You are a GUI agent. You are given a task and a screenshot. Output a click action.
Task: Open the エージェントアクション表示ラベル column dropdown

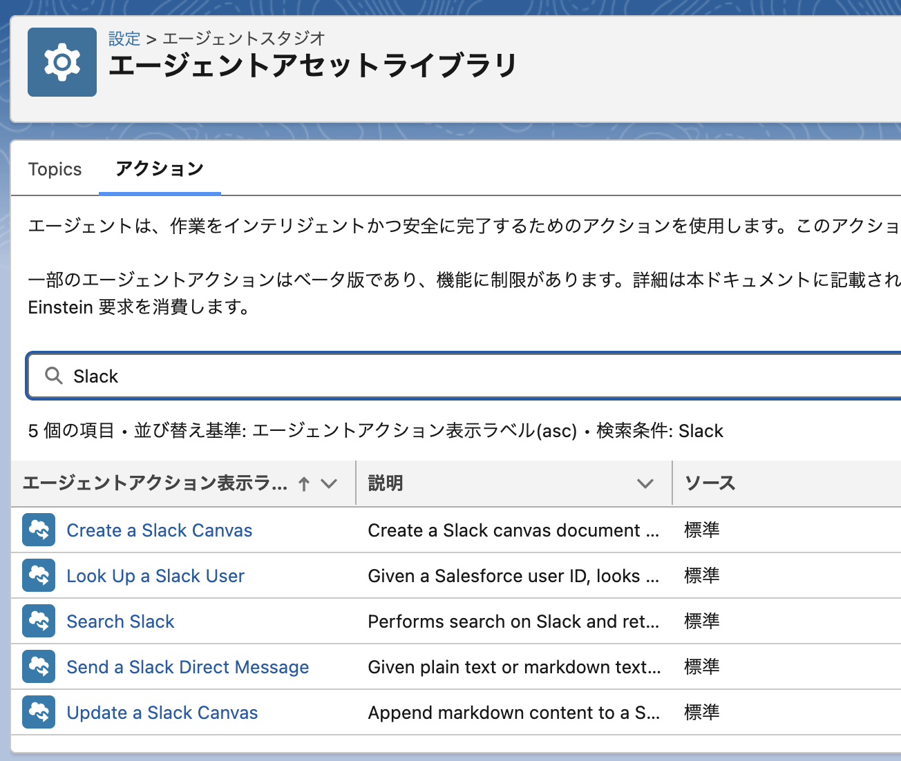pos(328,483)
